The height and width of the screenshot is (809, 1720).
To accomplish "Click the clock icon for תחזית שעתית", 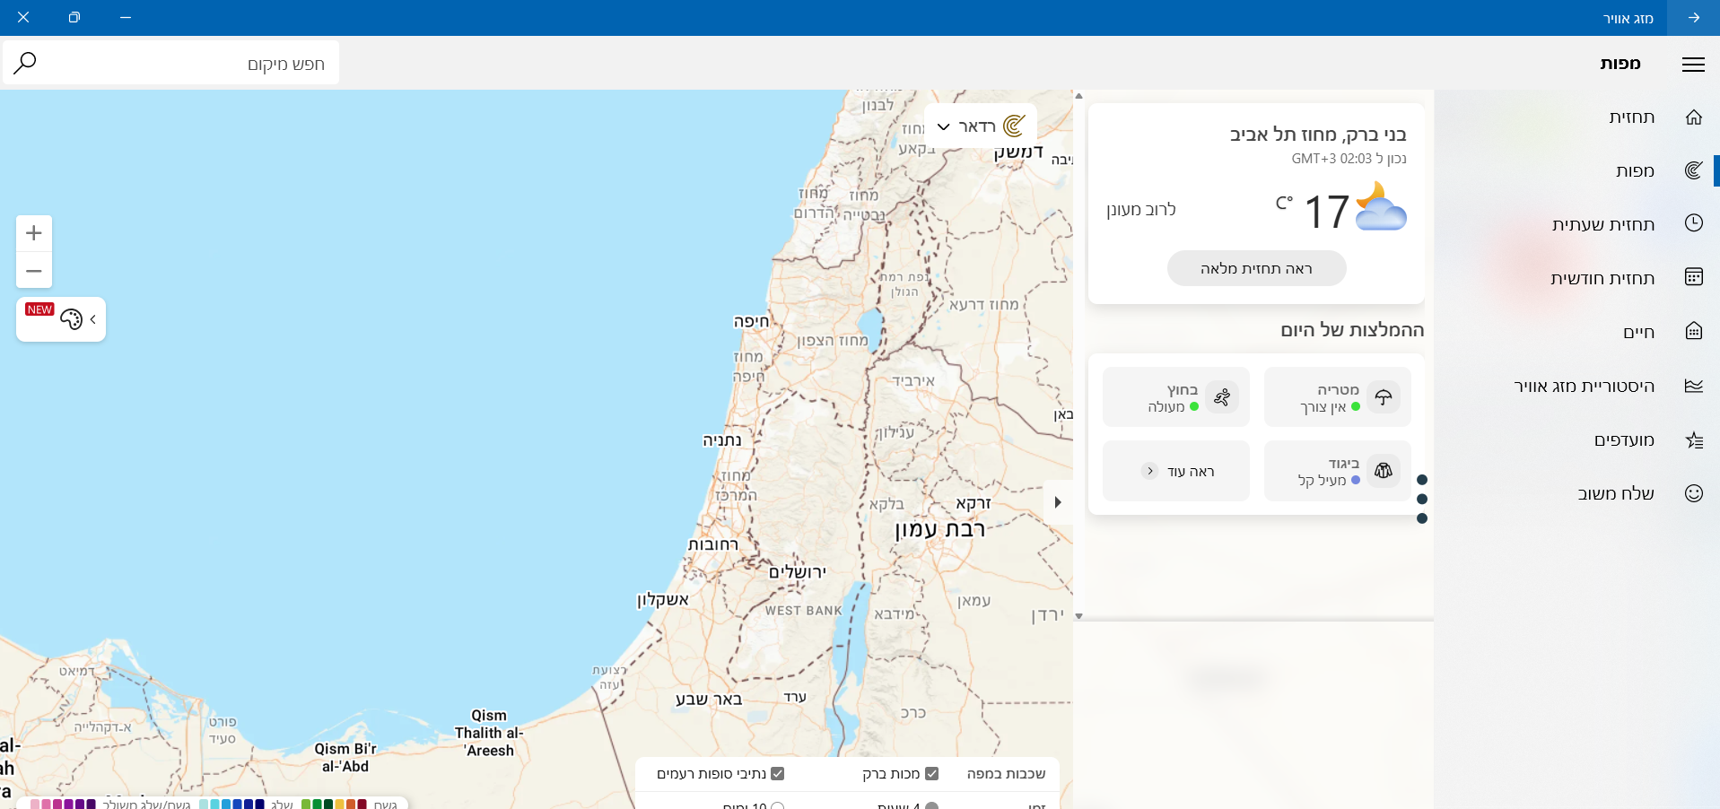I will coord(1693,223).
